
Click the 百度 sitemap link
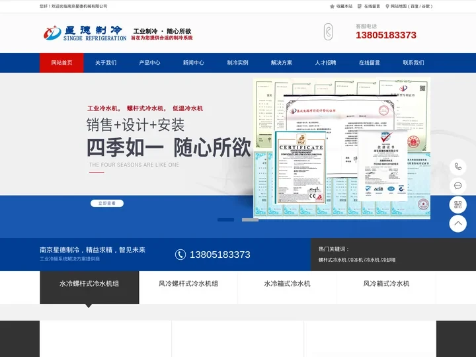(x=415, y=6)
